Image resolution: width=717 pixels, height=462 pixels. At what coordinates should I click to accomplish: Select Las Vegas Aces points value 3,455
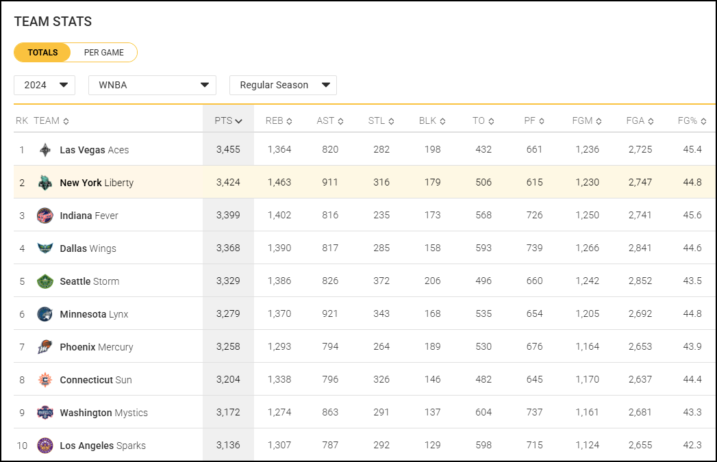pos(228,149)
